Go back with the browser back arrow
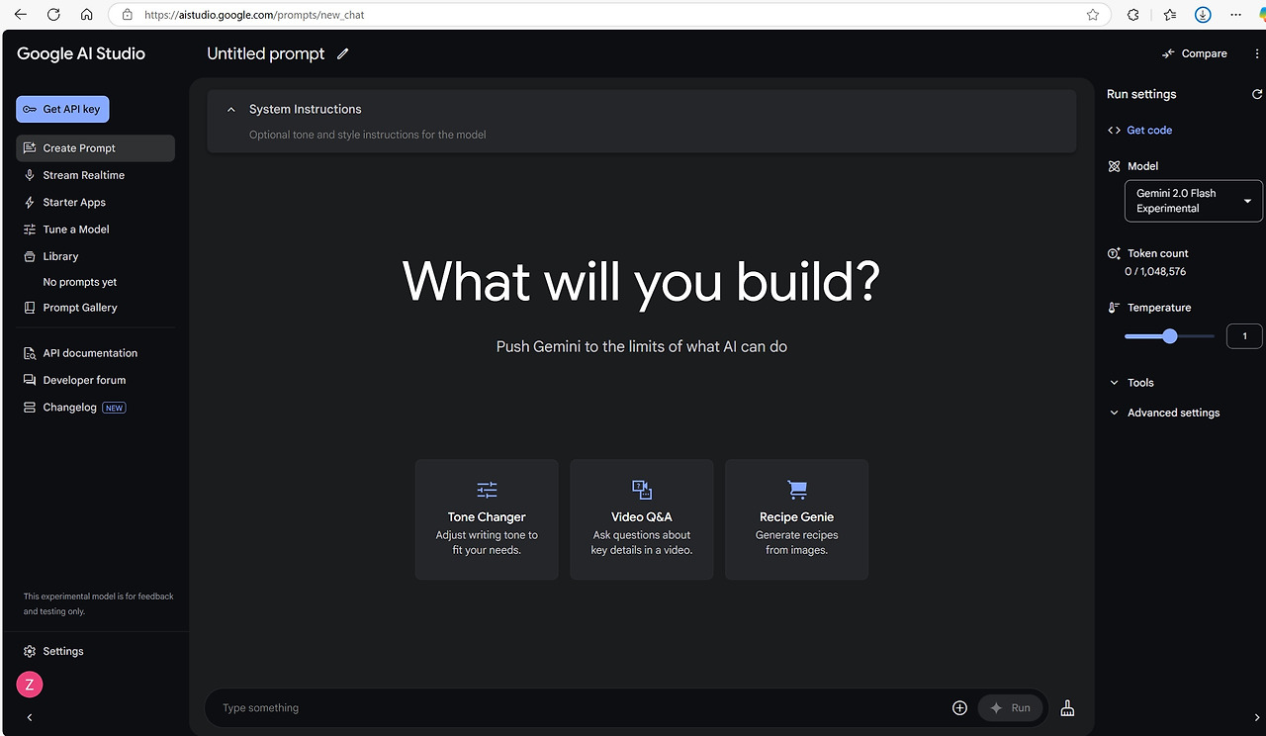Screen dimensions: 1266x736 coord(22,15)
